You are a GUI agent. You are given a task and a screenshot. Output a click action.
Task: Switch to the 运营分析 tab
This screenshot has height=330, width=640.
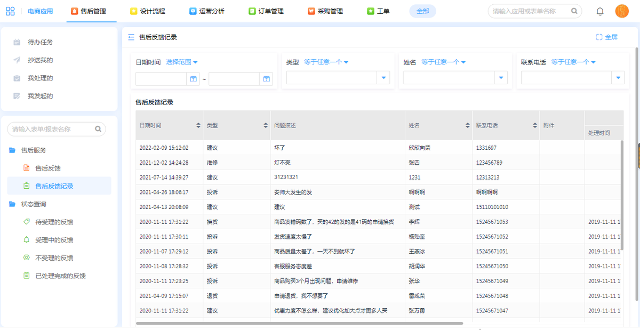coord(207,11)
